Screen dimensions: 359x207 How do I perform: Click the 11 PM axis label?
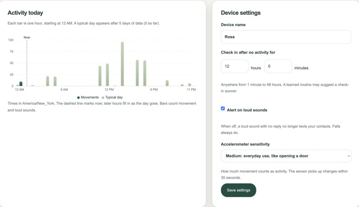(x=191, y=90)
